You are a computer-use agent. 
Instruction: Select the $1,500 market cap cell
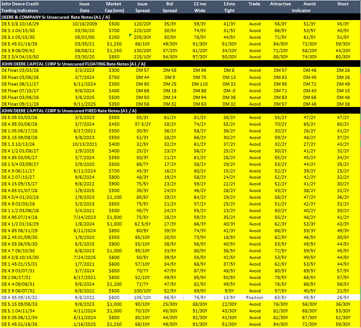point(114,217)
